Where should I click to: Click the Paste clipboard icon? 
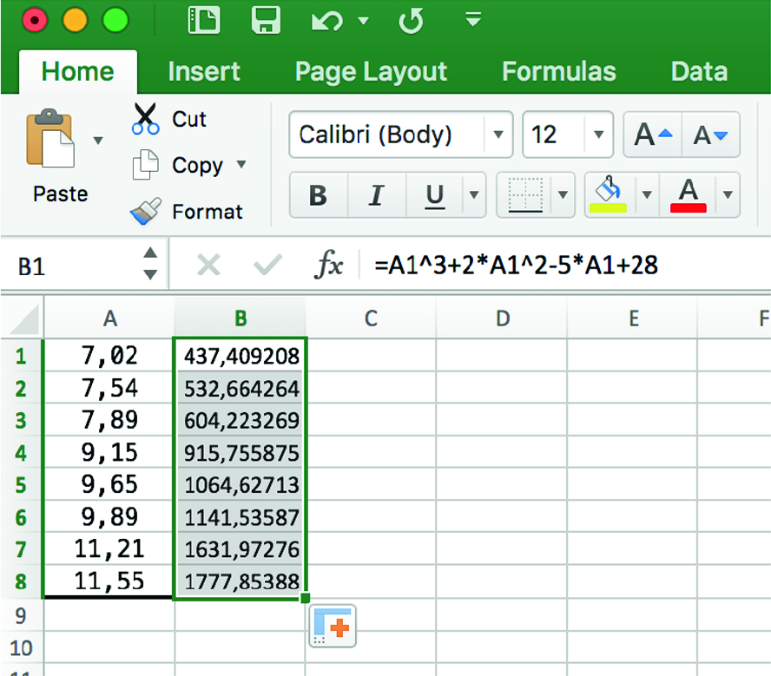[50, 139]
